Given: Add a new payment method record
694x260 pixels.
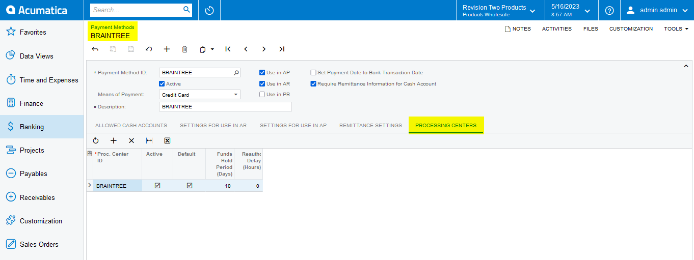Looking at the screenshot, I should pos(167,49).
